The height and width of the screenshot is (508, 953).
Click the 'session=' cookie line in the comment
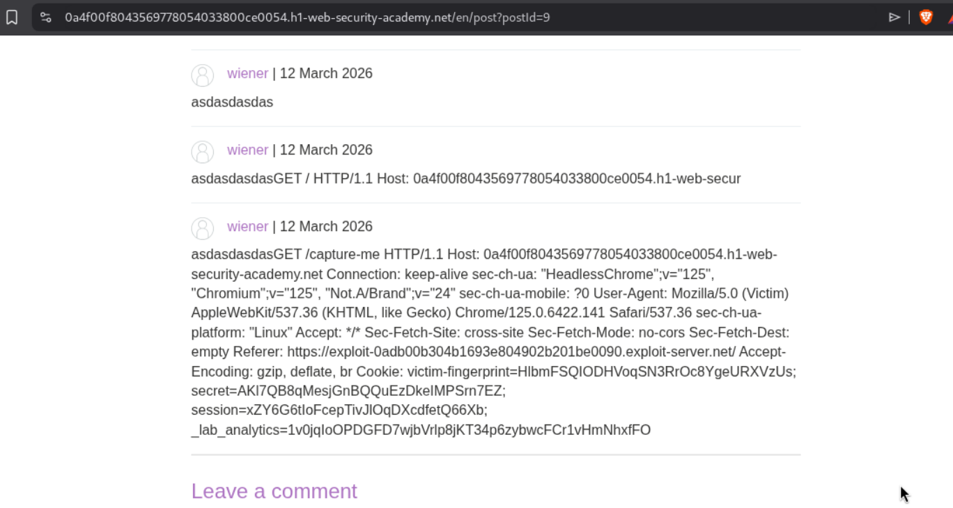(339, 411)
